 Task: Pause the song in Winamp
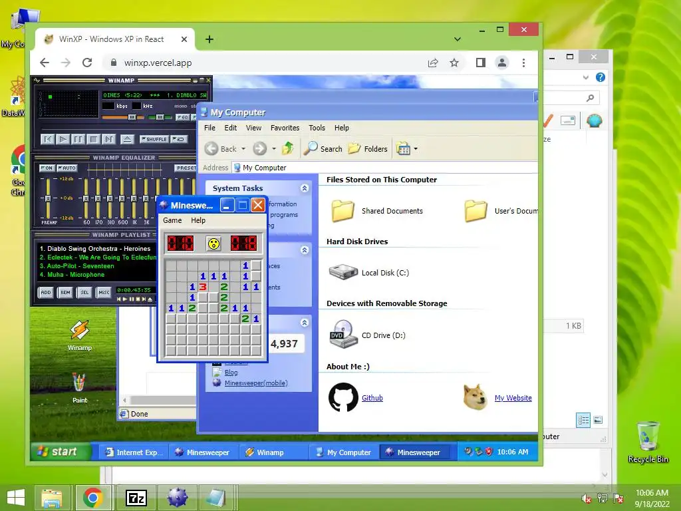pyautogui.click(x=78, y=139)
